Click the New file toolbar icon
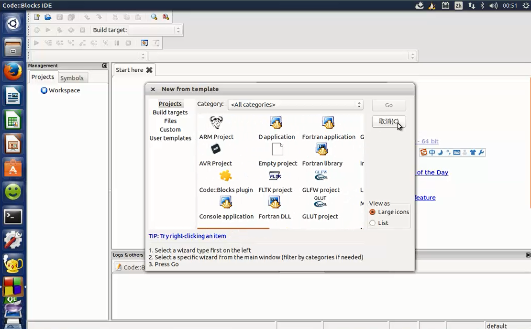Screen dimensions: 531x329 (36, 17)
